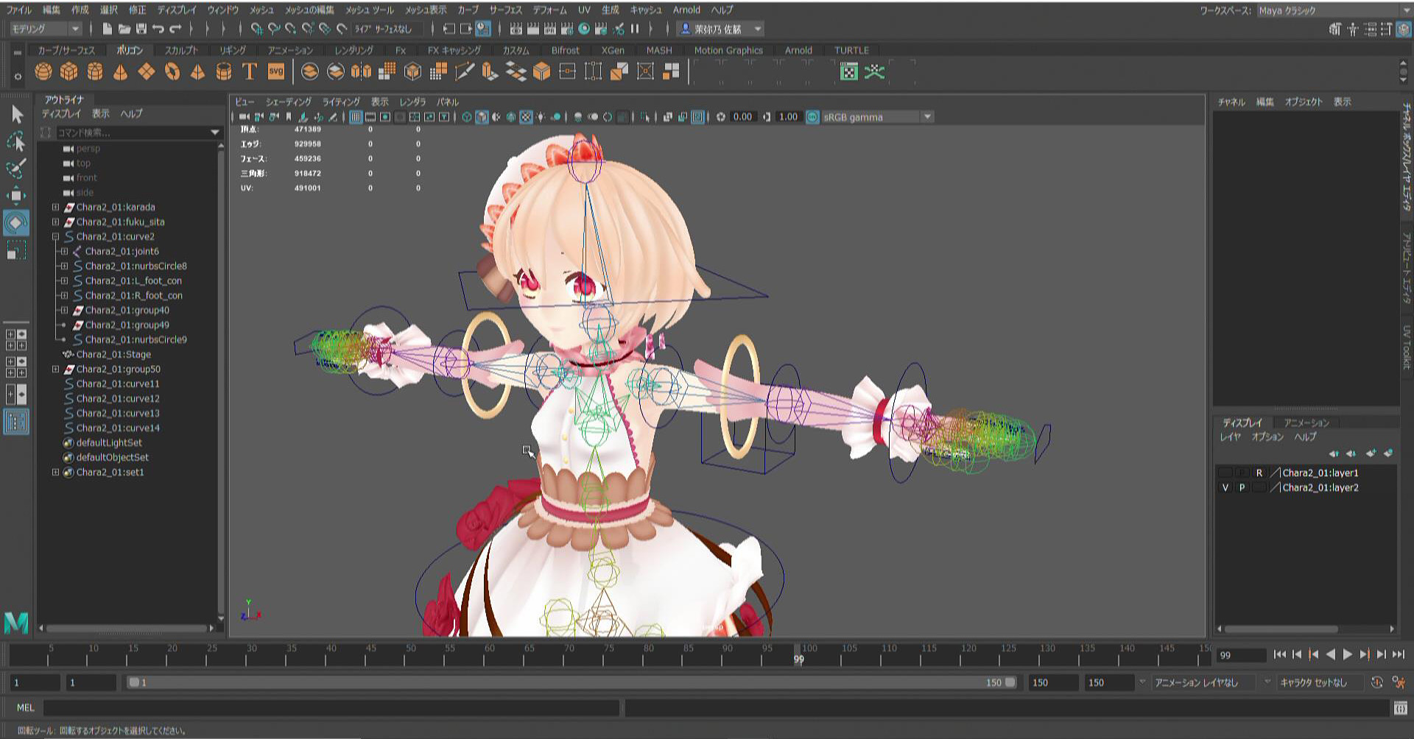
Task: Click the Undo arrow icon
Action: (x=158, y=29)
